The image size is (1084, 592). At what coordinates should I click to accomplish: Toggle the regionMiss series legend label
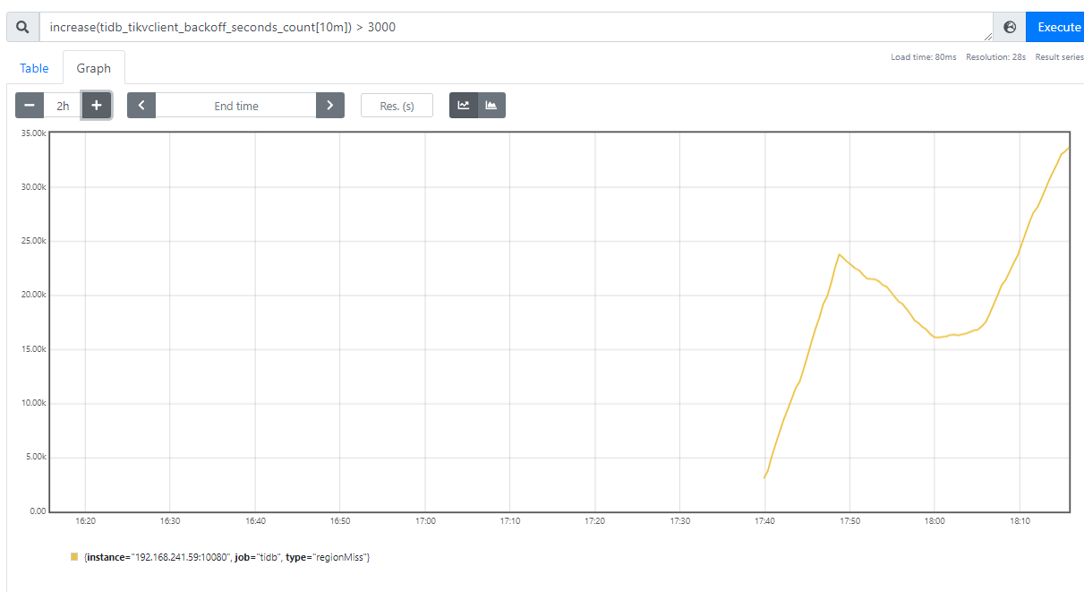pos(227,557)
